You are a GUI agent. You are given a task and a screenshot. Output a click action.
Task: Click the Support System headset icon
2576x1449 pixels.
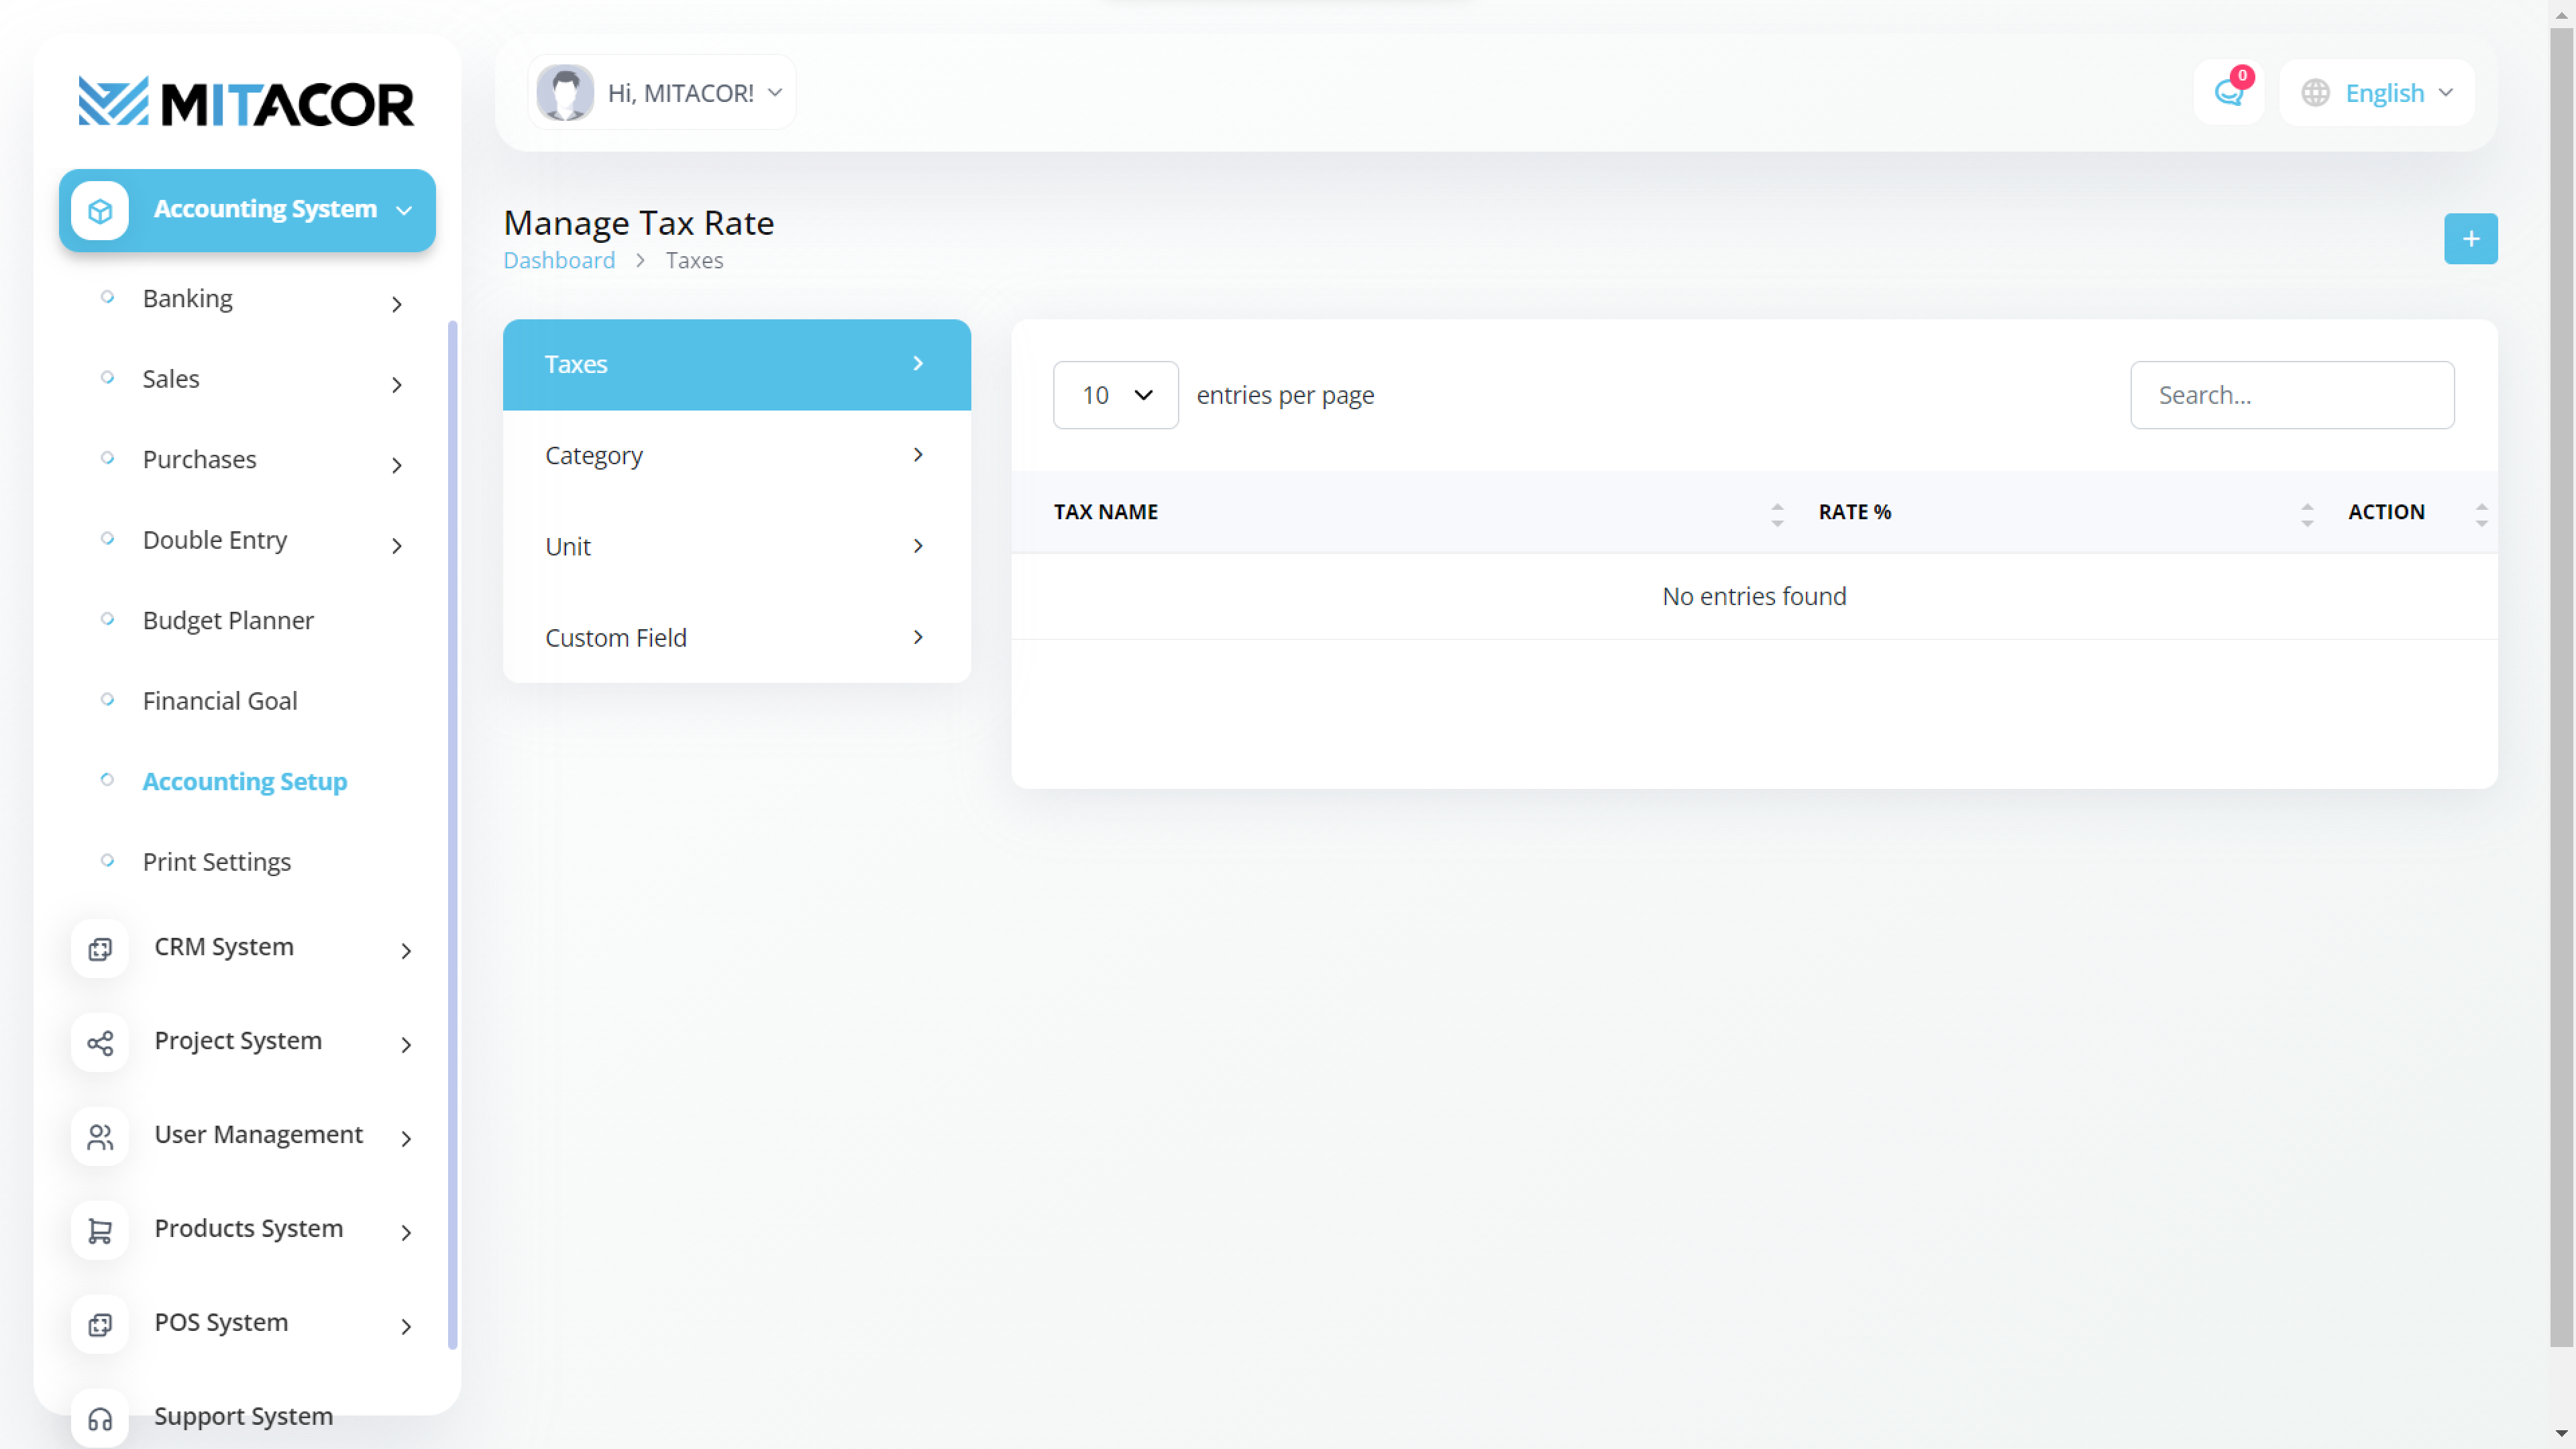[100, 1418]
